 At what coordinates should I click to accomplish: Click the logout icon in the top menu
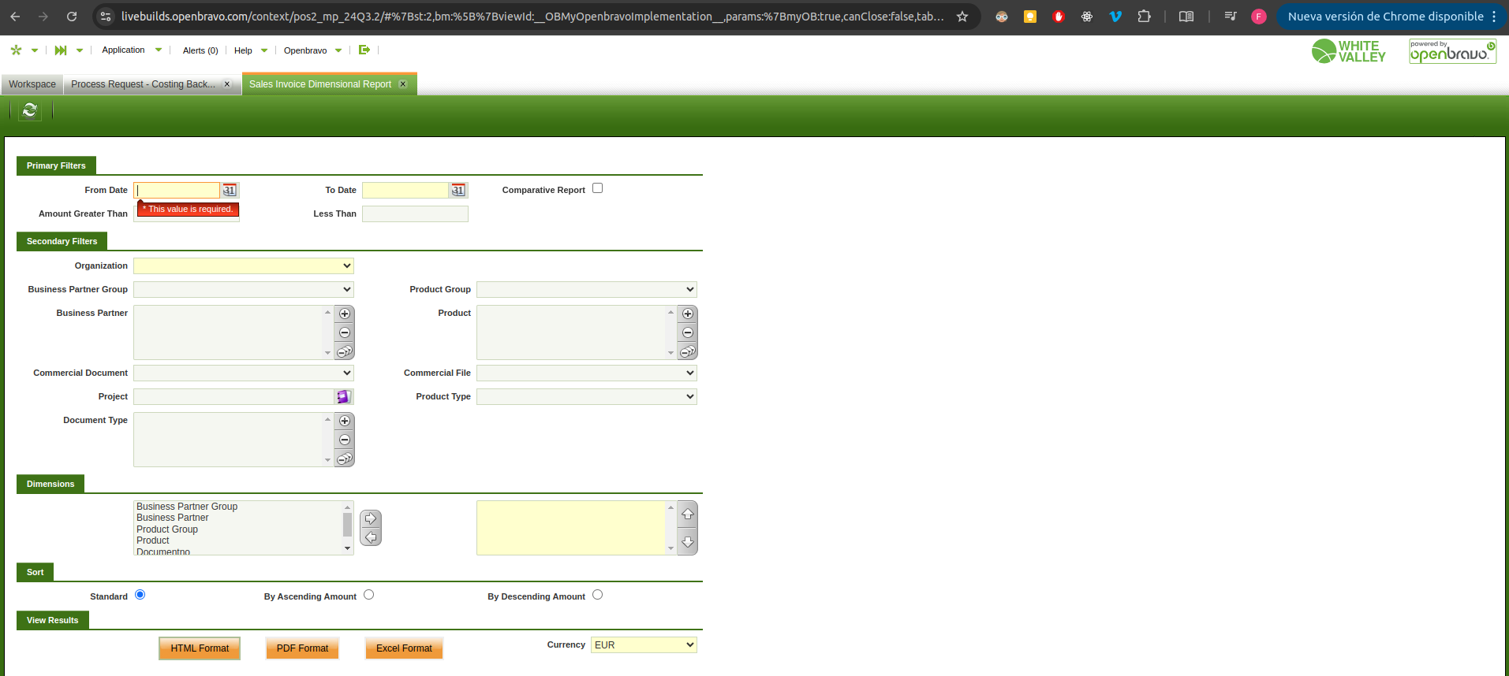pos(364,50)
